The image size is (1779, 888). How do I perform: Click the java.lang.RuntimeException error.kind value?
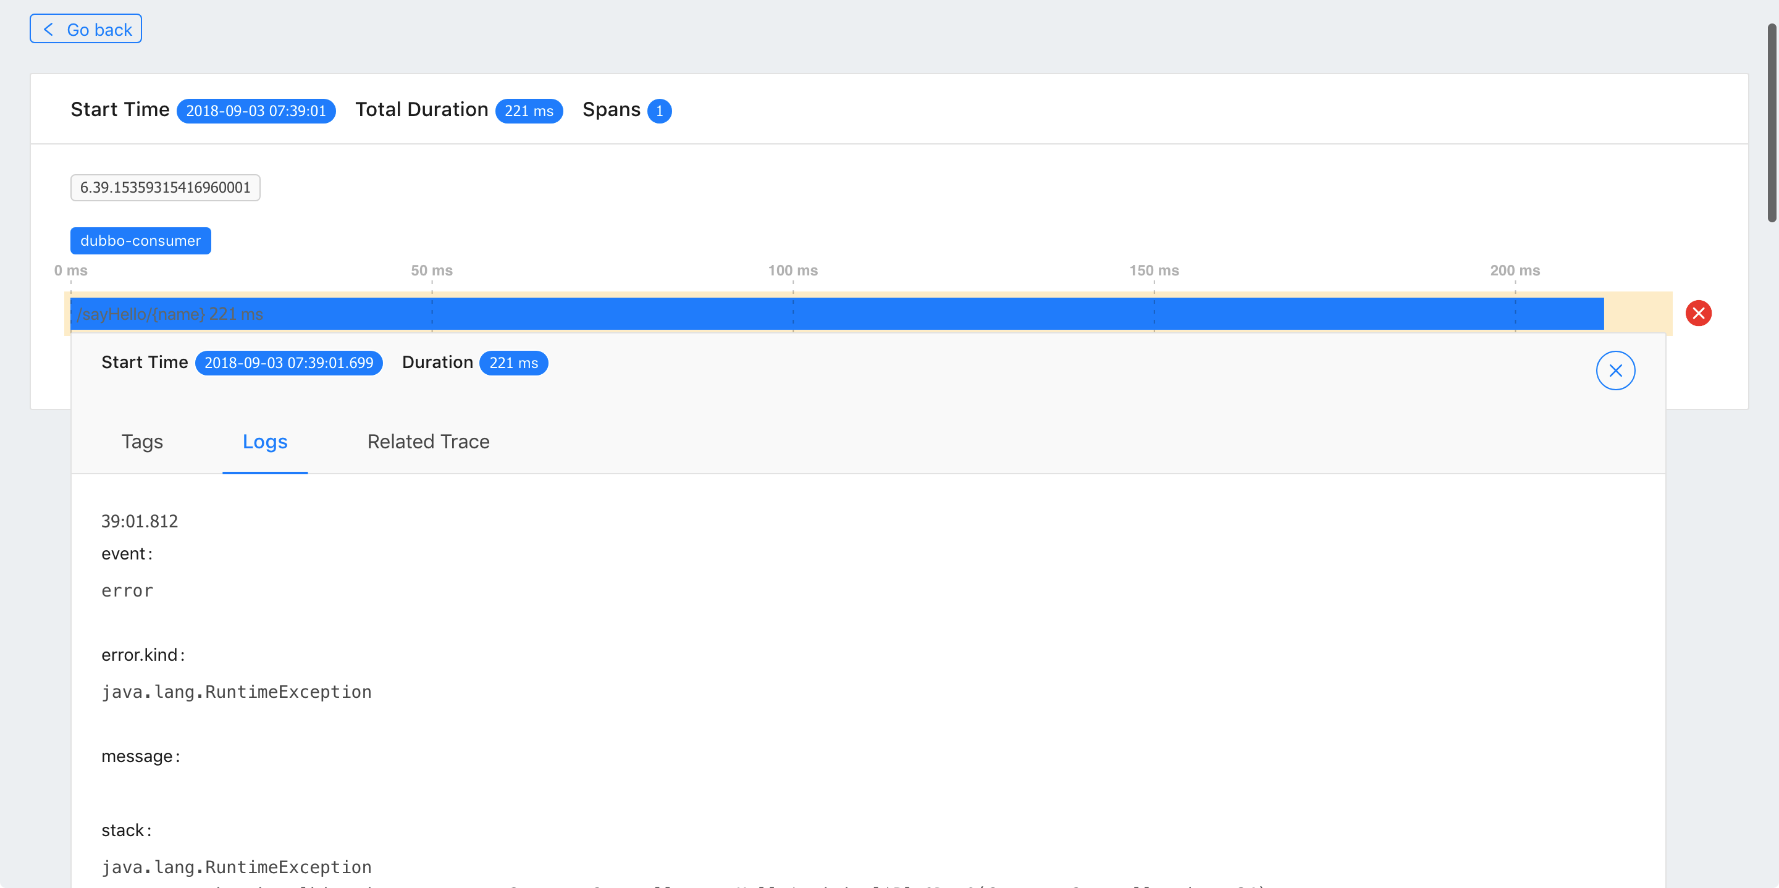click(236, 692)
